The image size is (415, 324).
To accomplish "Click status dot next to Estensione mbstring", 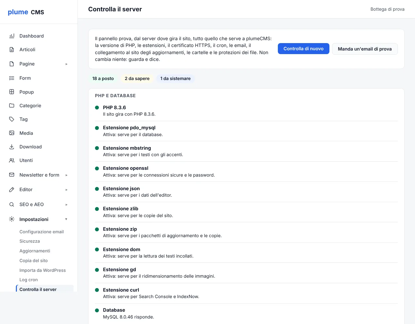I will coord(97,148).
